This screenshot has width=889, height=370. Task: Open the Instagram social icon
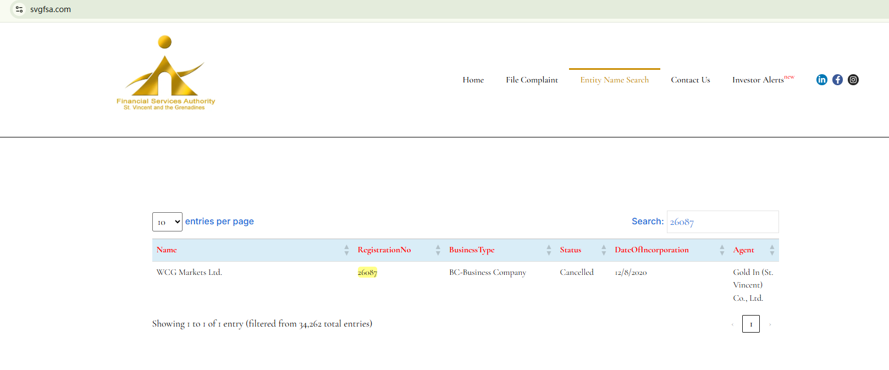click(853, 80)
